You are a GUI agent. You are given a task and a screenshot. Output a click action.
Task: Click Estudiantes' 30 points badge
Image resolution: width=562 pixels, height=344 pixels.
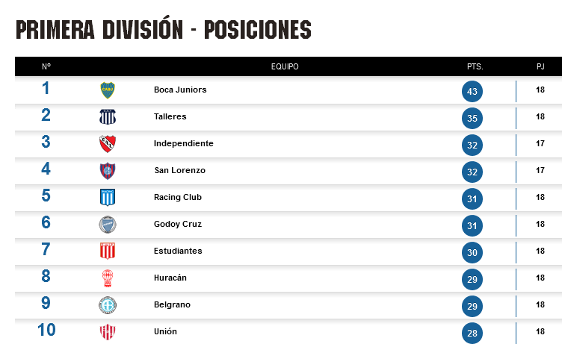[472, 252]
